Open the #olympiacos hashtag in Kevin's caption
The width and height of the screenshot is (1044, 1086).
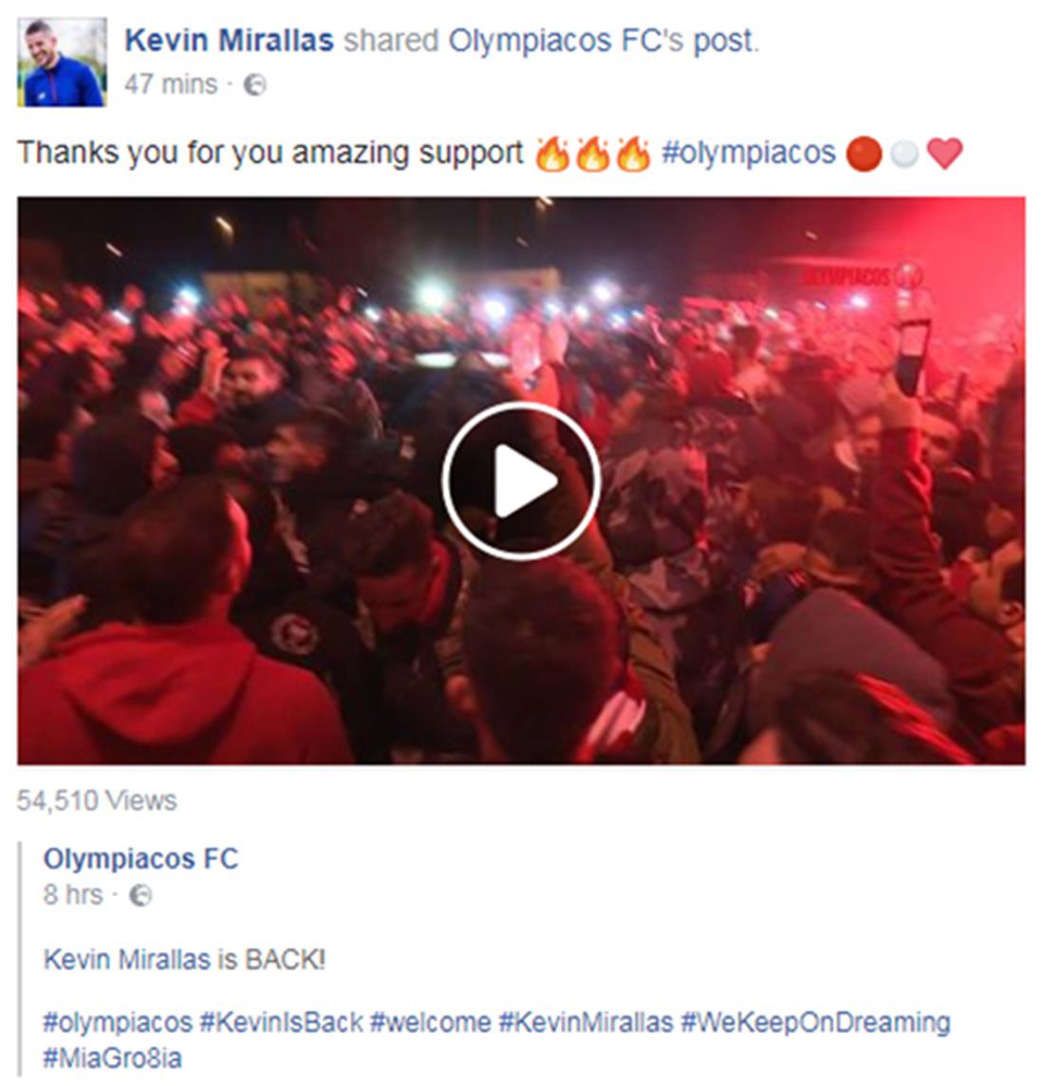coord(749,153)
